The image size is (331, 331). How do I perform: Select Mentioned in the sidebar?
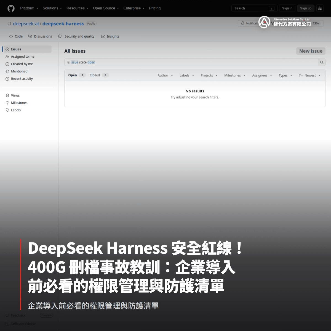click(x=27, y=71)
